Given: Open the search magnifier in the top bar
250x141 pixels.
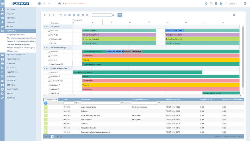Looking at the screenshot, I should tap(211, 4).
